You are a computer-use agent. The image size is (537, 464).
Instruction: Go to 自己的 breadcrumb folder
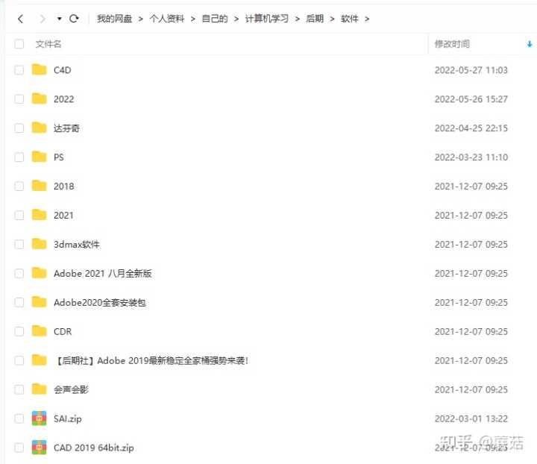click(215, 19)
